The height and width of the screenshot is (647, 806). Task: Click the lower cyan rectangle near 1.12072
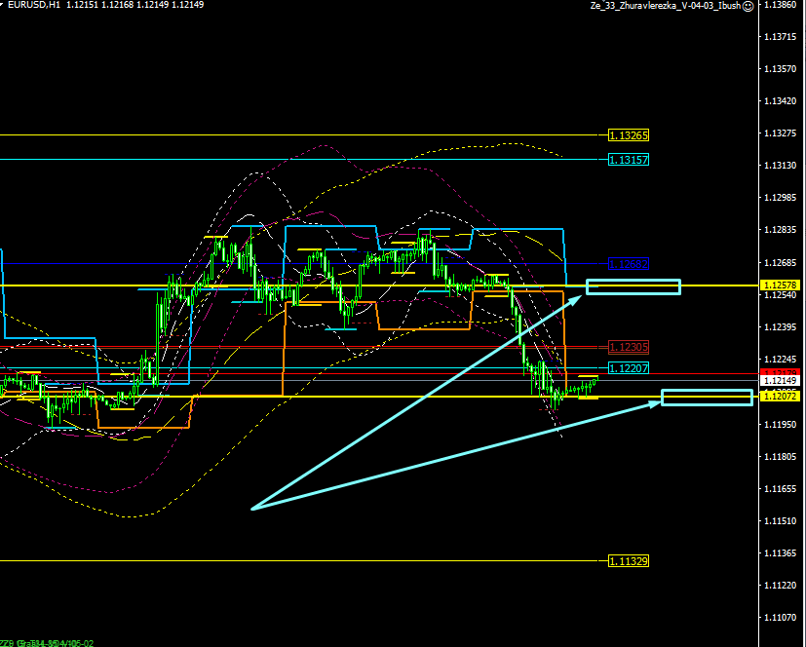(x=707, y=398)
